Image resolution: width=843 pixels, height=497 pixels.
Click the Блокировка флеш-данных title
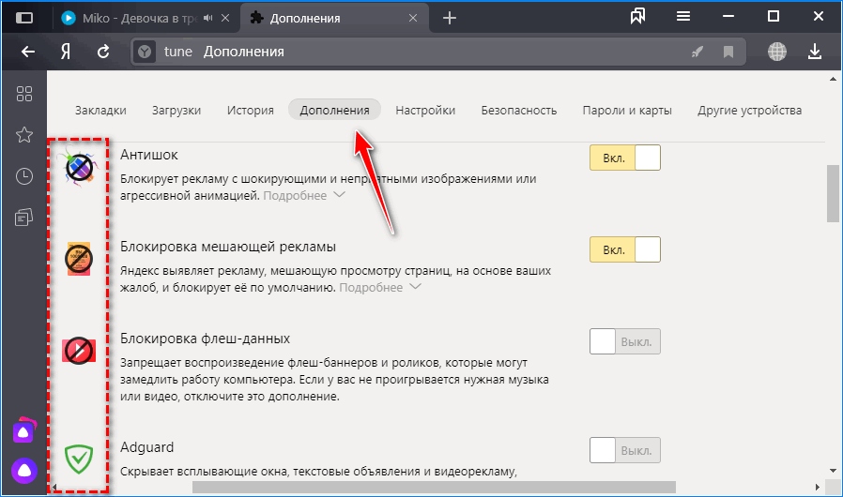point(205,339)
